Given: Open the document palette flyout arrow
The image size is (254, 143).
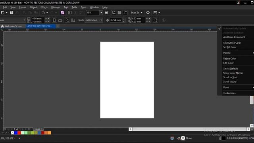Looking at the screenshot, I should coord(3,133).
